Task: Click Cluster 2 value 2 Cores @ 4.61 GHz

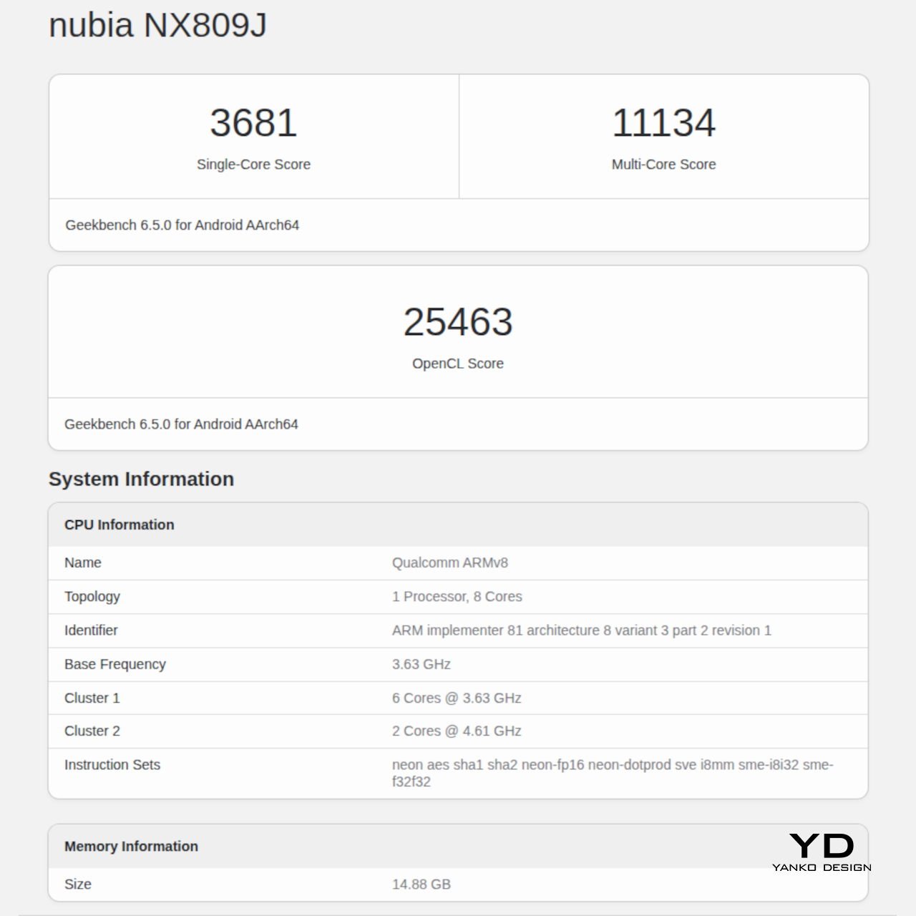Action: [x=456, y=731]
